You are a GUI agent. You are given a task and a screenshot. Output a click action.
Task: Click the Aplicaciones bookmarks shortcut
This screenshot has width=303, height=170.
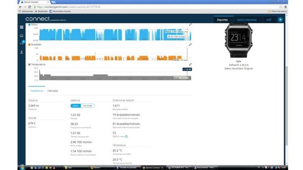tap(26, 11)
